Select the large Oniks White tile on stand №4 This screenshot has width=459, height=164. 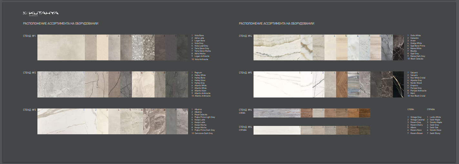point(277,47)
